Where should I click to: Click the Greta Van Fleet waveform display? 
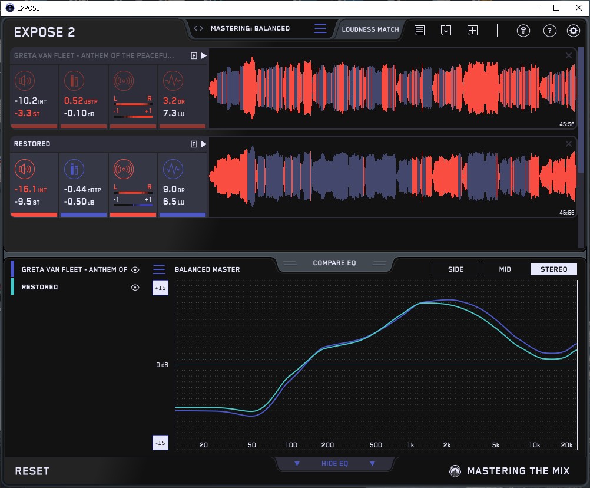click(393, 88)
